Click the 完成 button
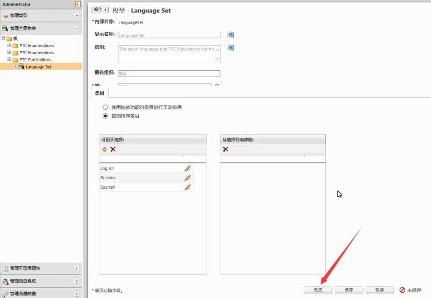 [318, 290]
